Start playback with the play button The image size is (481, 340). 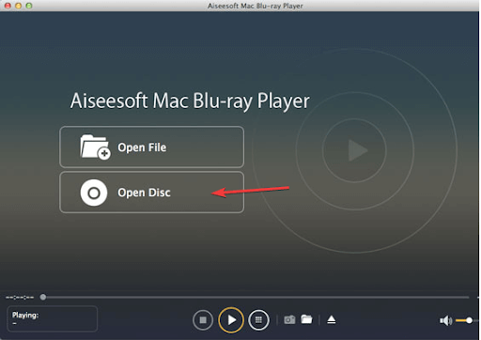tap(231, 320)
